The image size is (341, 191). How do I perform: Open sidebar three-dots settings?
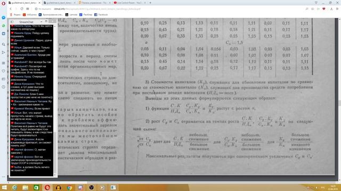(x=4, y=177)
